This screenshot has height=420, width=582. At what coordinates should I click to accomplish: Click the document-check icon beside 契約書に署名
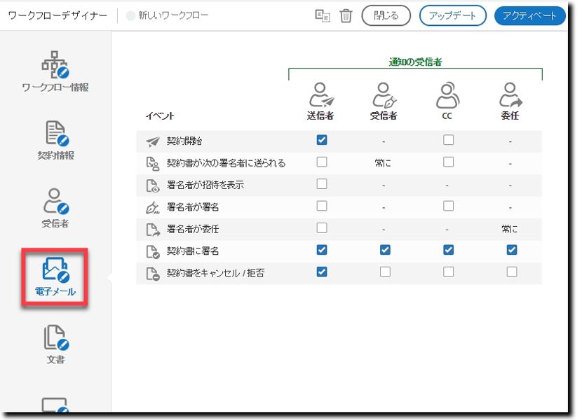(153, 251)
